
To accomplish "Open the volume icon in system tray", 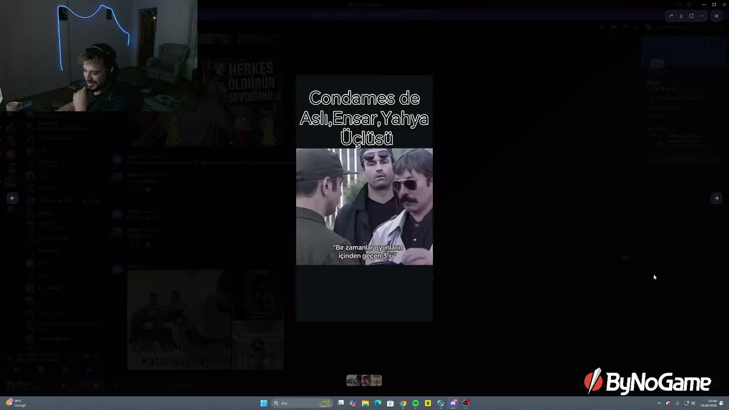I will tap(693, 403).
